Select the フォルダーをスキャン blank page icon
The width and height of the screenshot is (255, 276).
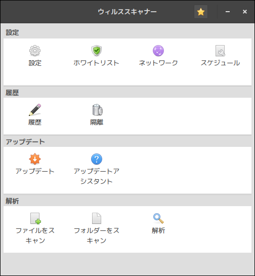tap(97, 218)
